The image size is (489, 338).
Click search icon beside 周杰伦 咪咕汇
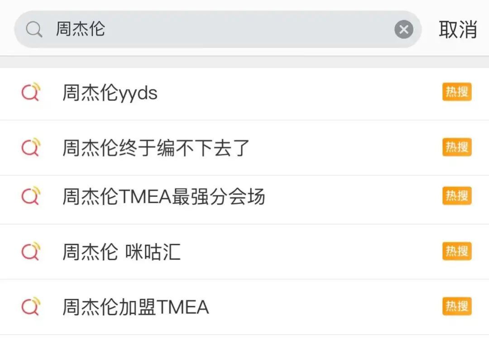31,252
